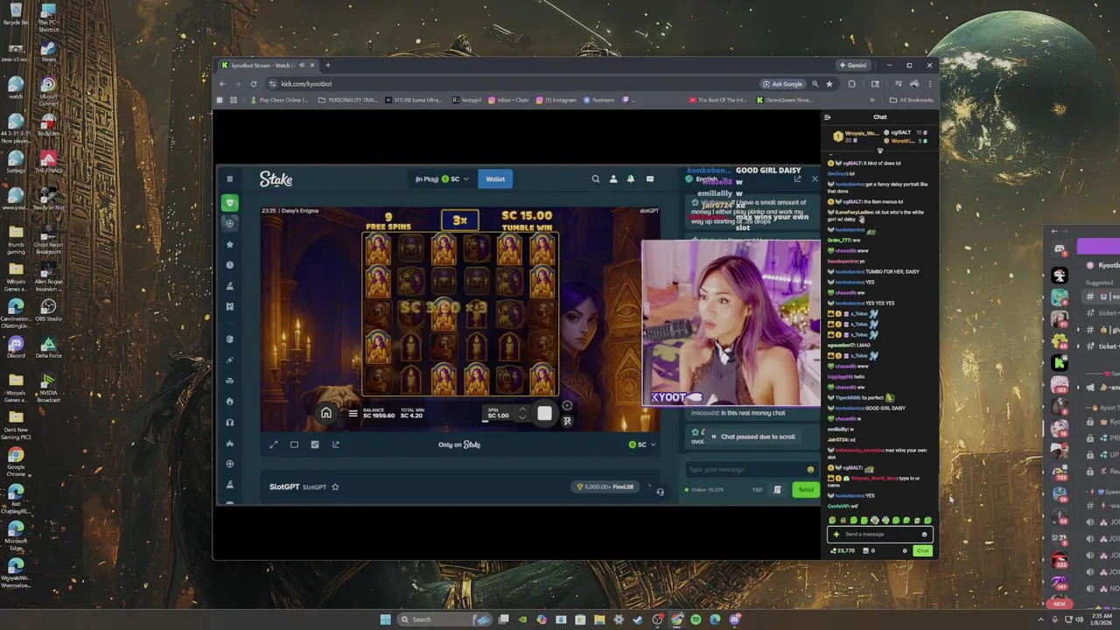1120x630 pixels.
Task: Open the chat rules icon beside Send
Action: (x=777, y=490)
